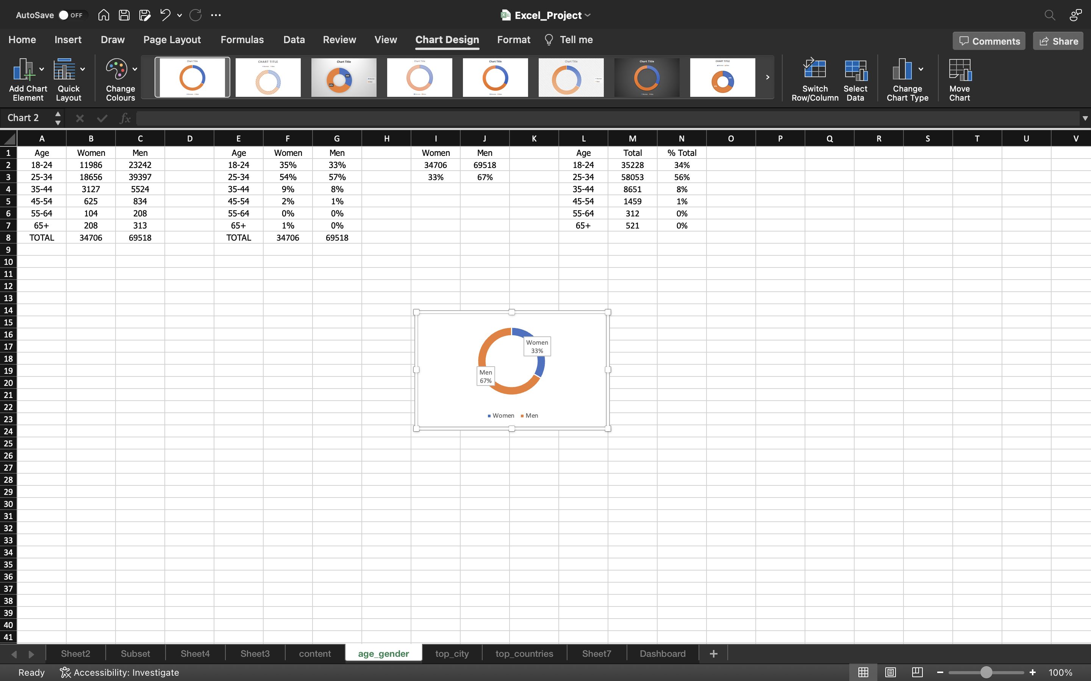This screenshot has width=1091, height=681.
Task: Open the Excel_Project title dropdown
Action: [x=588, y=15]
